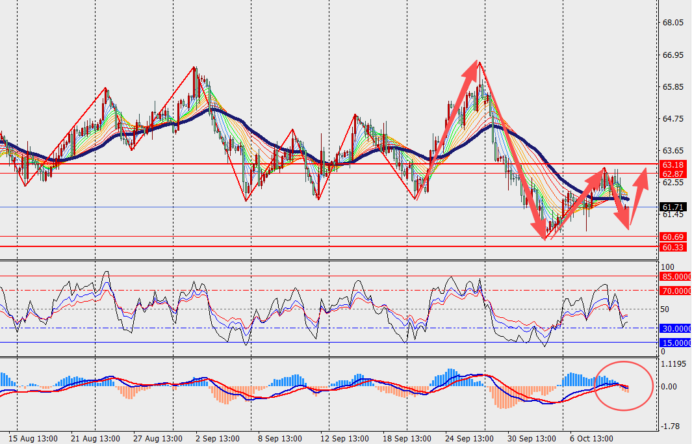Click the 60.69 support level label
692x444 pixels.
[673, 237]
